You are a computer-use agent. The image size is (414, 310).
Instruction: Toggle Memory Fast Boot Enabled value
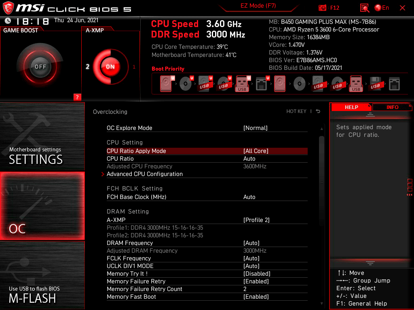coord(256,297)
